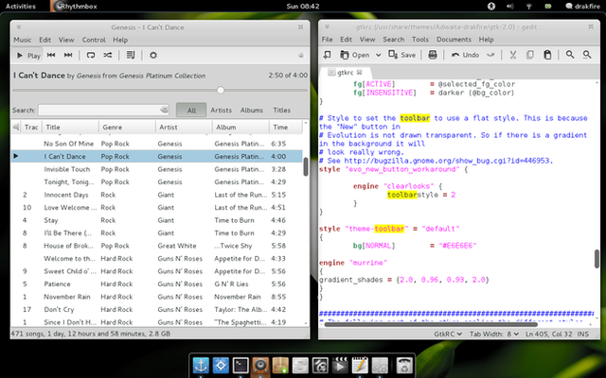
Task: Filter search by Albums
Action: pyautogui.click(x=252, y=110)
